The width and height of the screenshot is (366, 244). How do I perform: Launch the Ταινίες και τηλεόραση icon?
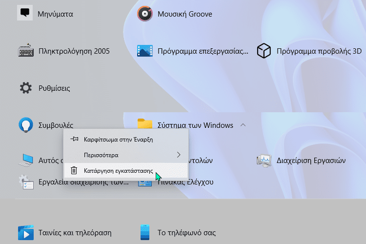[x=26, y=233]
